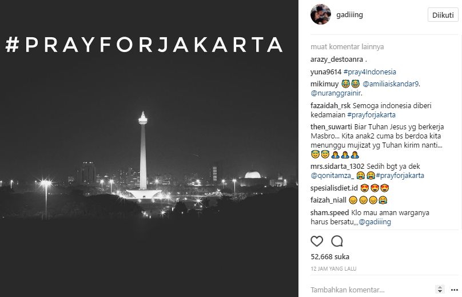Visit @amiliaiskandar9 mention
Viewport: 462px width, 297px height.
point(391,84)
